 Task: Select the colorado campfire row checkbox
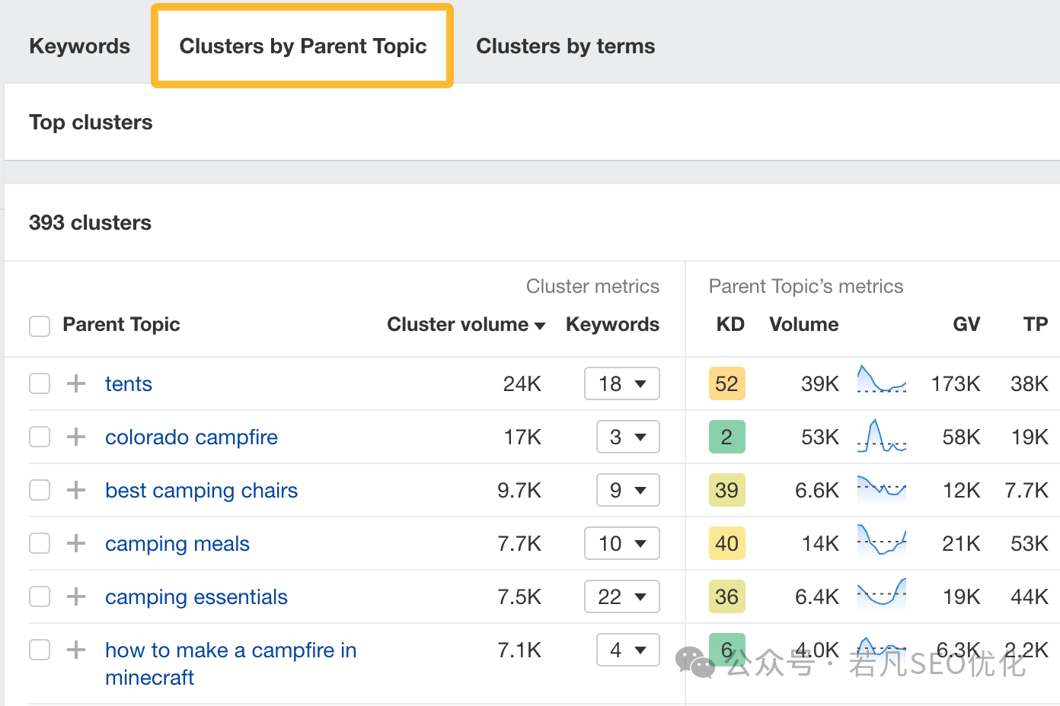pyautogui.click(x=40, y=437)
